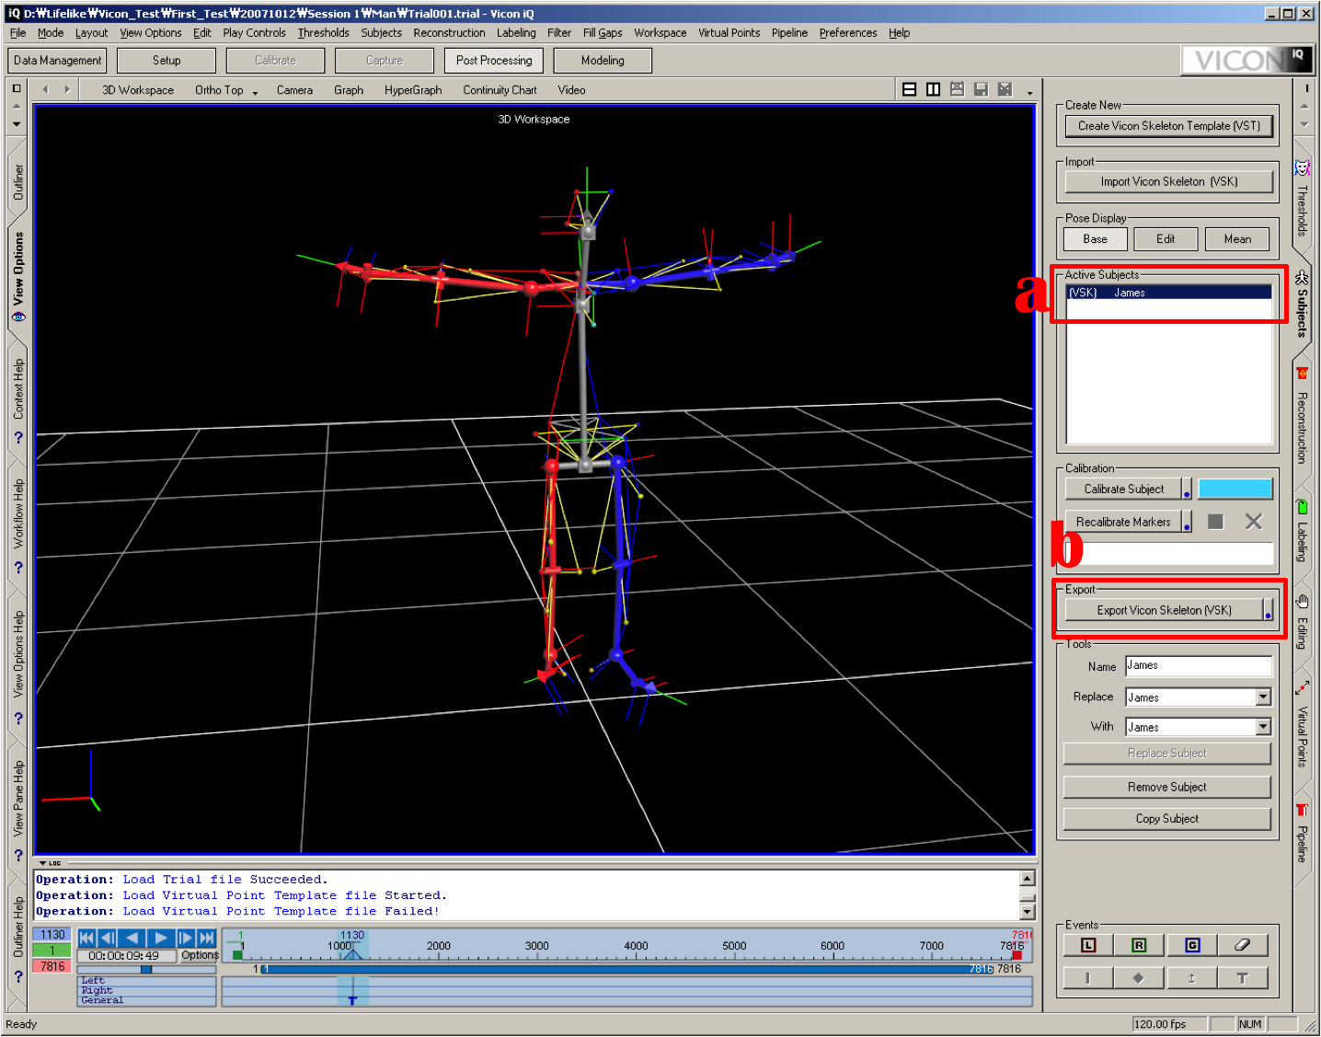The image size is (1321, 1037).
Task: Open timeline Options menu
Action: click(x=200, y=955)
